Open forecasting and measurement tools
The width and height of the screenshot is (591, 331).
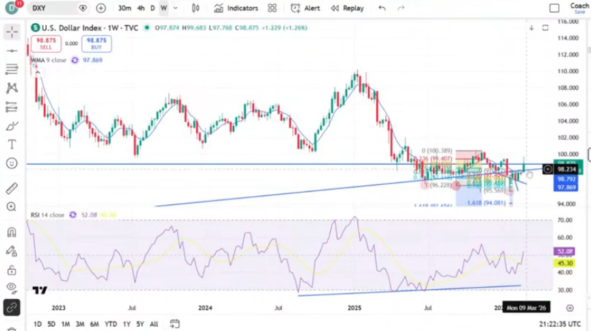point(12,107)
